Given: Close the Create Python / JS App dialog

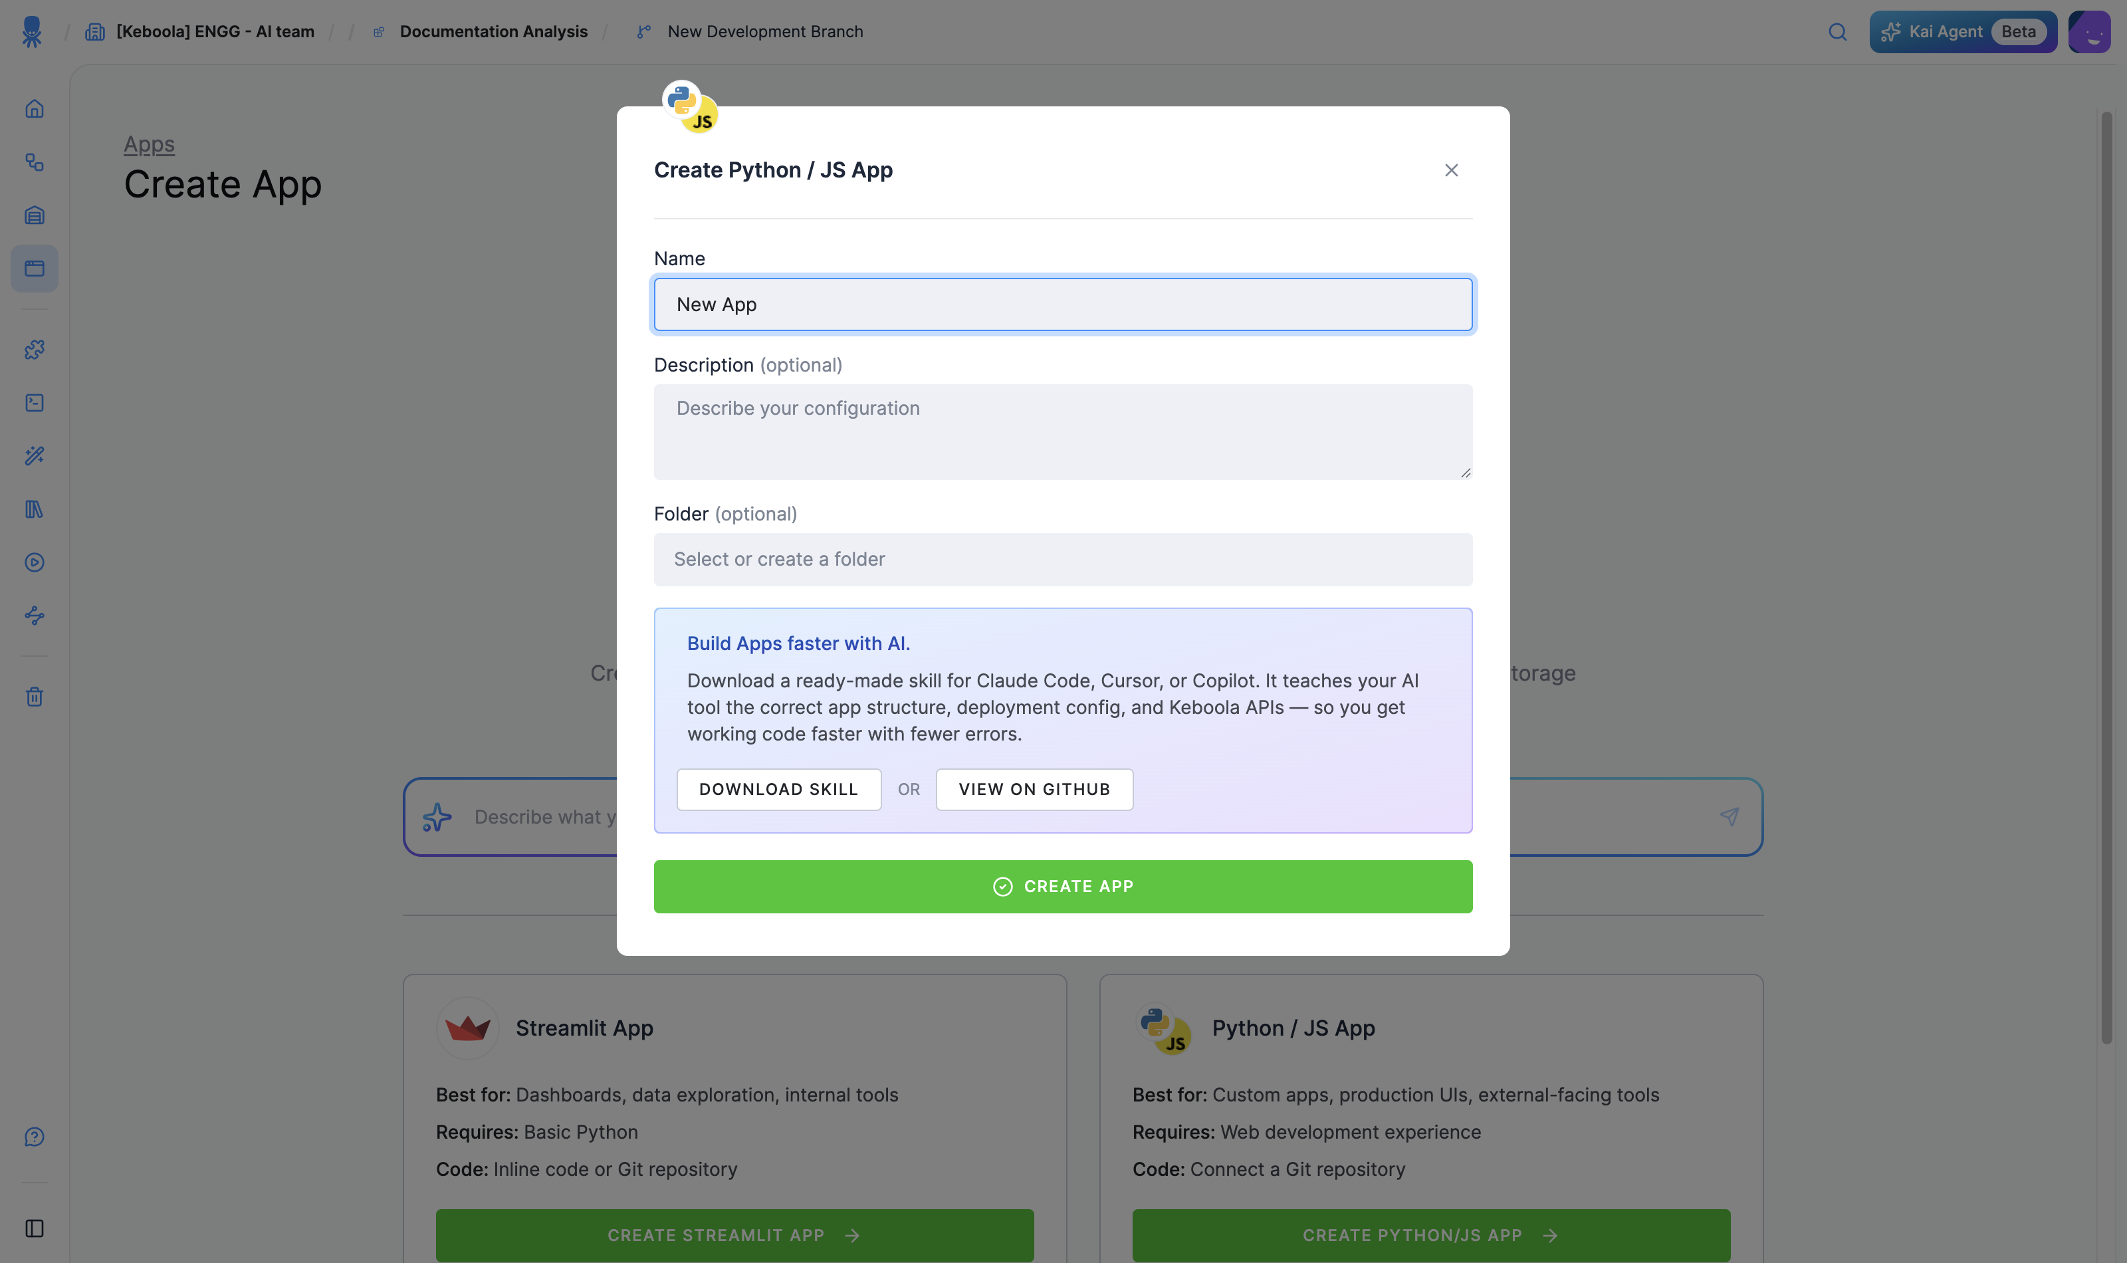Looking at the screenshot, I should [x=1452, y=170].
